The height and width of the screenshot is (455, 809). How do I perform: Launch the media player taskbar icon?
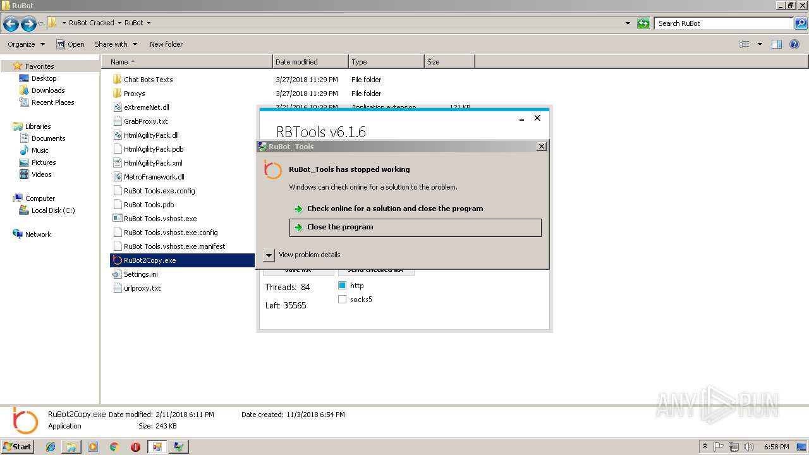[x=93, y=447]
